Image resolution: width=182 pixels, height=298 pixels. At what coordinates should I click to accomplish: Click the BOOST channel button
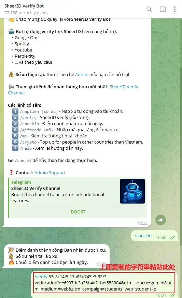click(78, 212)
